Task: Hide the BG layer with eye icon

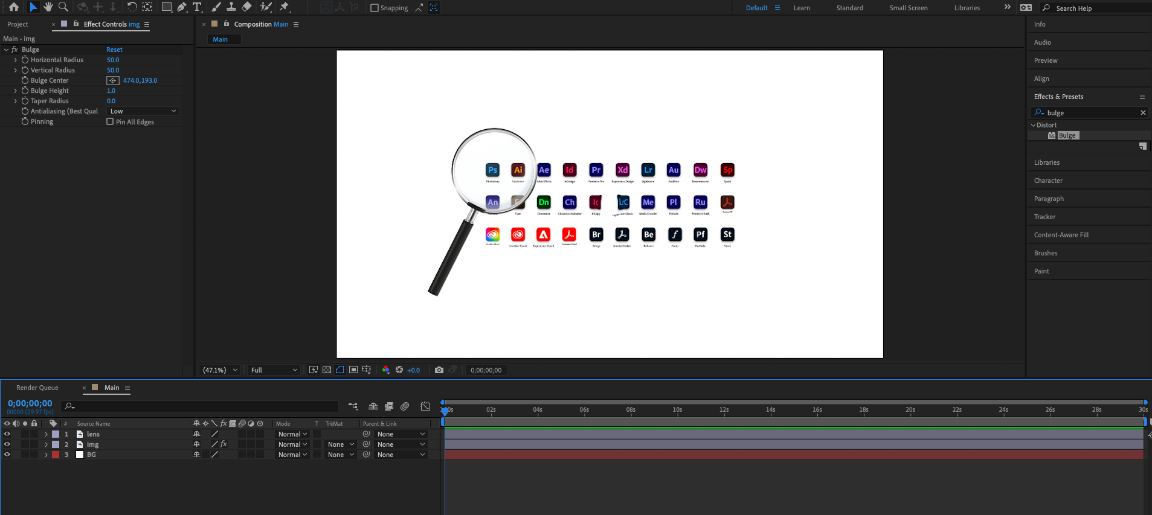Action: [7, 455]
